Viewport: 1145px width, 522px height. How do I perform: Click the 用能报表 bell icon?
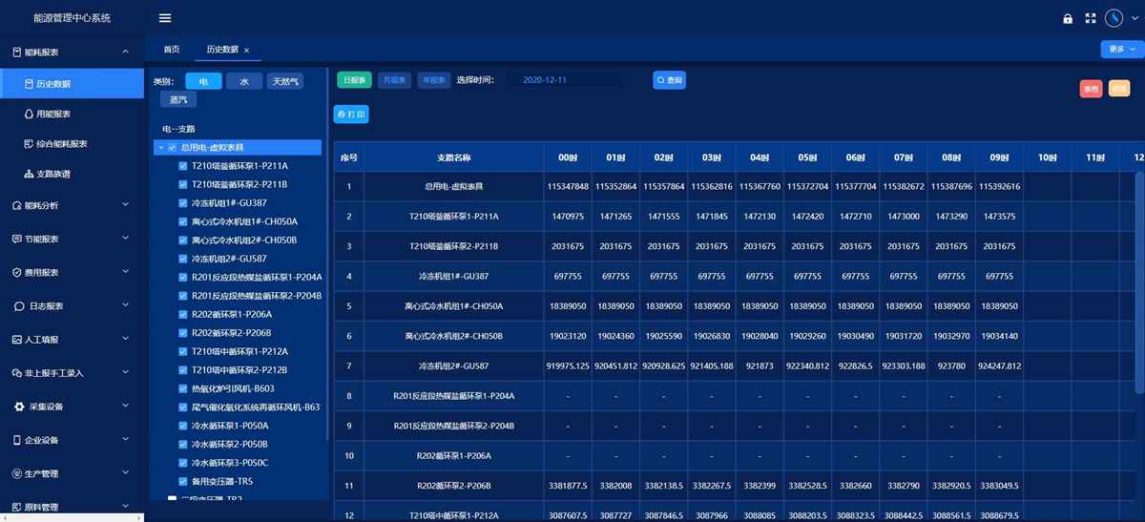coord(29,114)
